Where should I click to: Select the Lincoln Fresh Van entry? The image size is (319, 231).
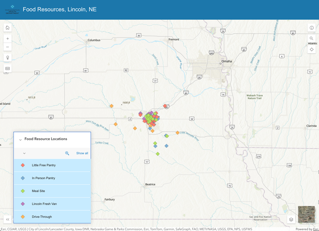point(52,204)
